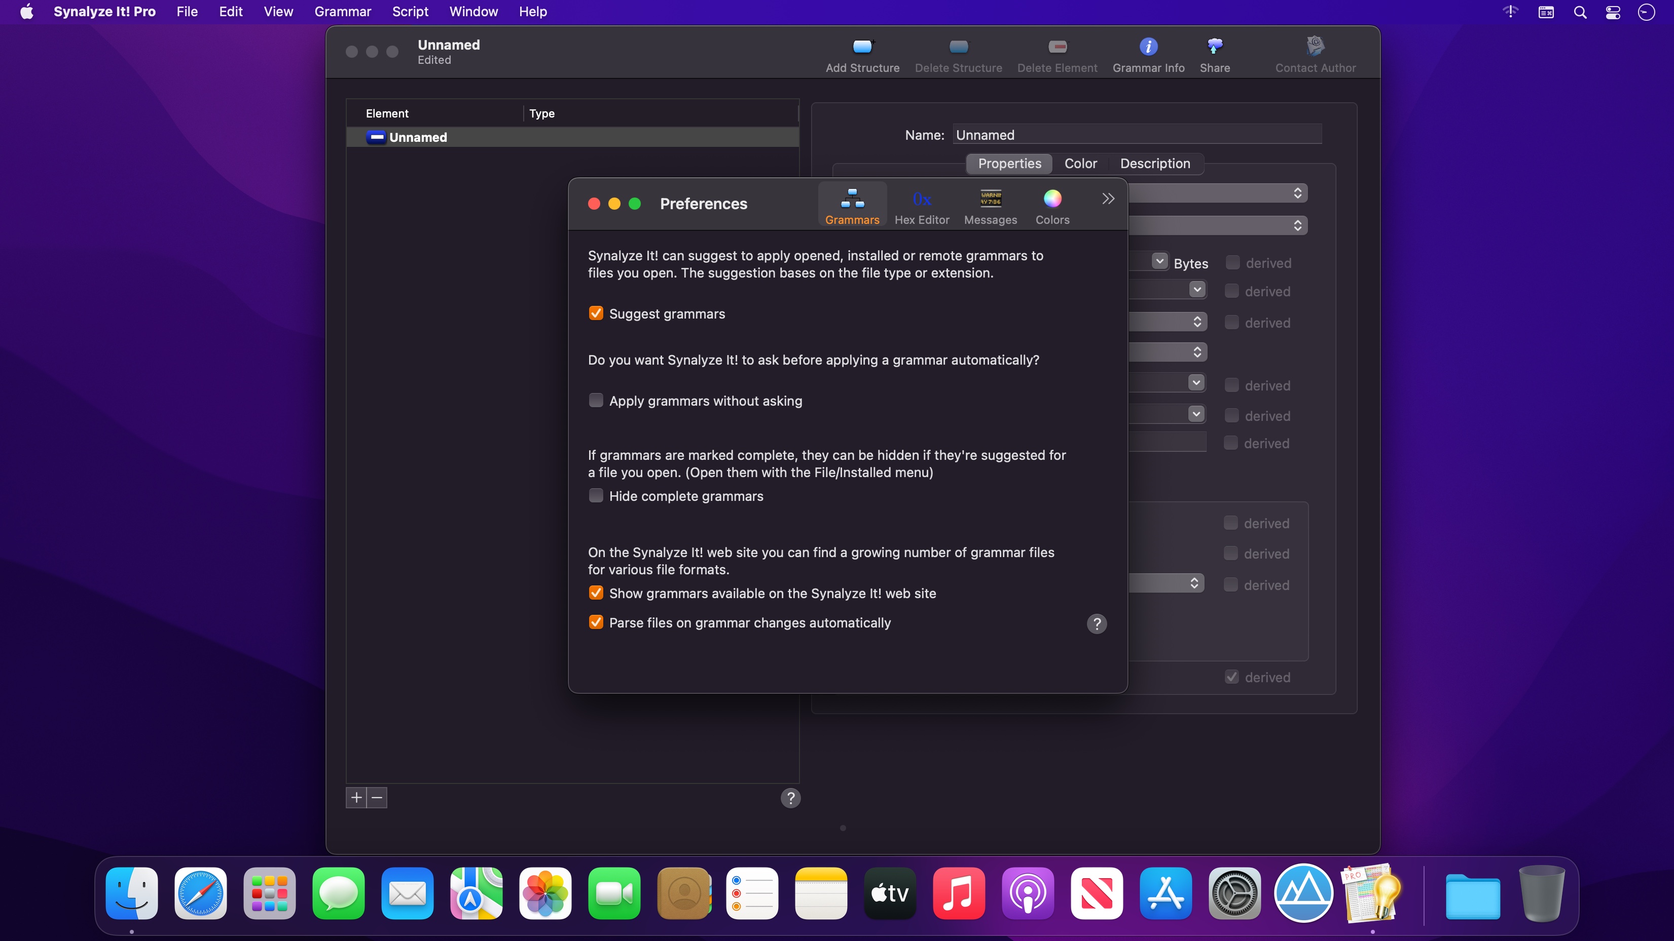
Task: Open System Preferences from the Dock
Action: coord(1234,893)
